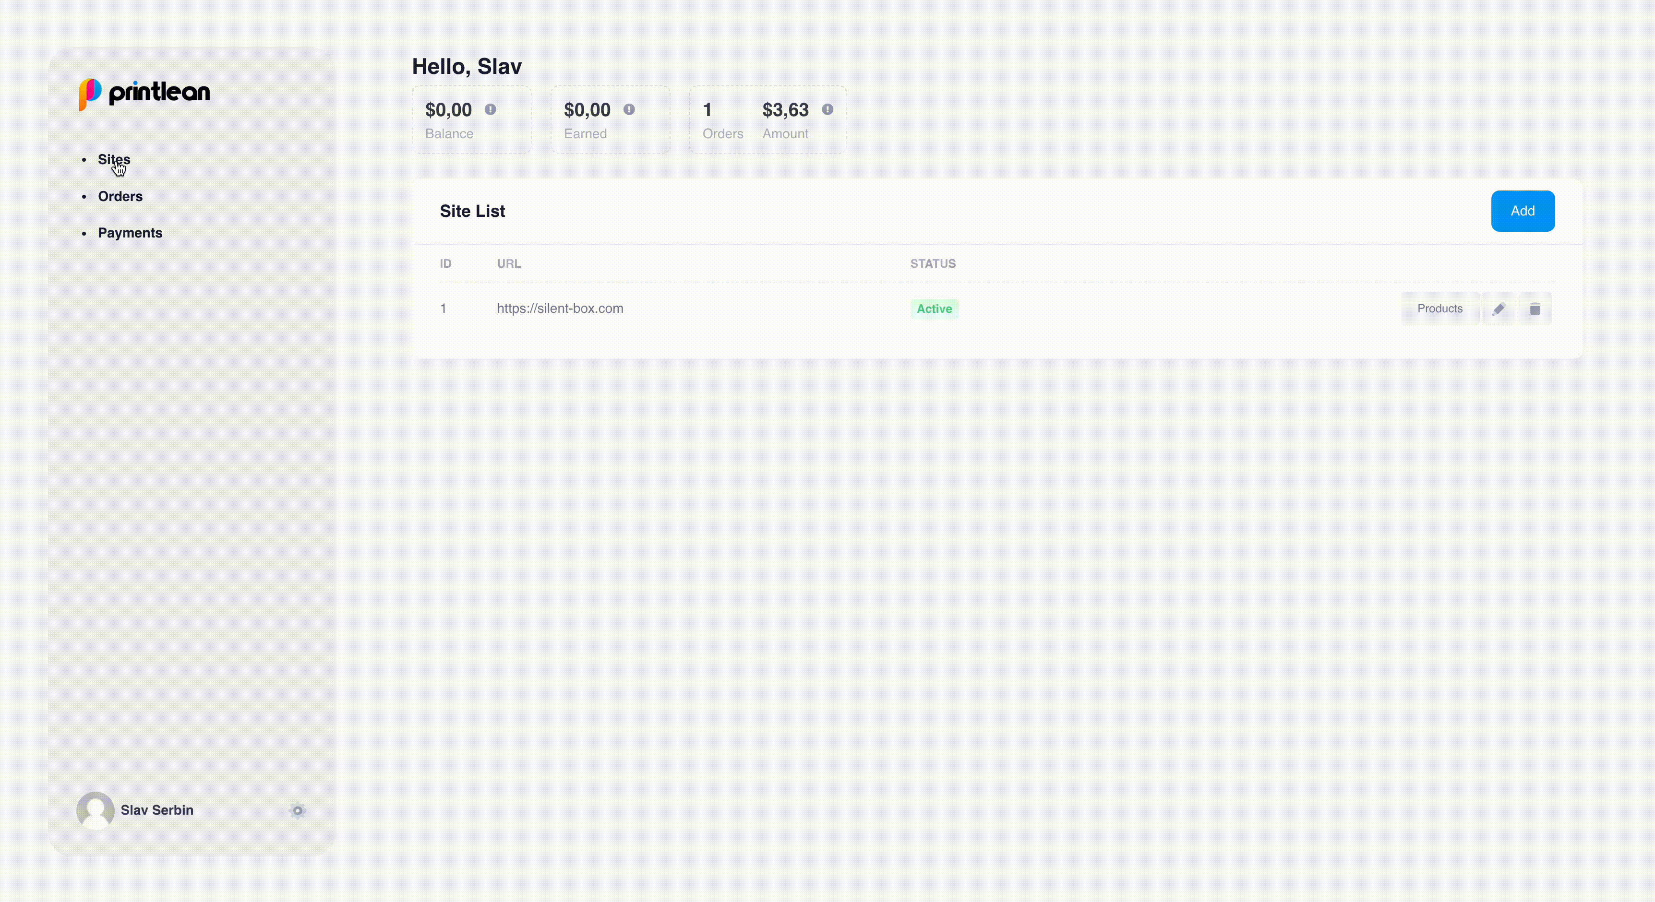Delete site using the trash icon
The width and height of the screenshot is (1655, 902).
pos(1535,309)
